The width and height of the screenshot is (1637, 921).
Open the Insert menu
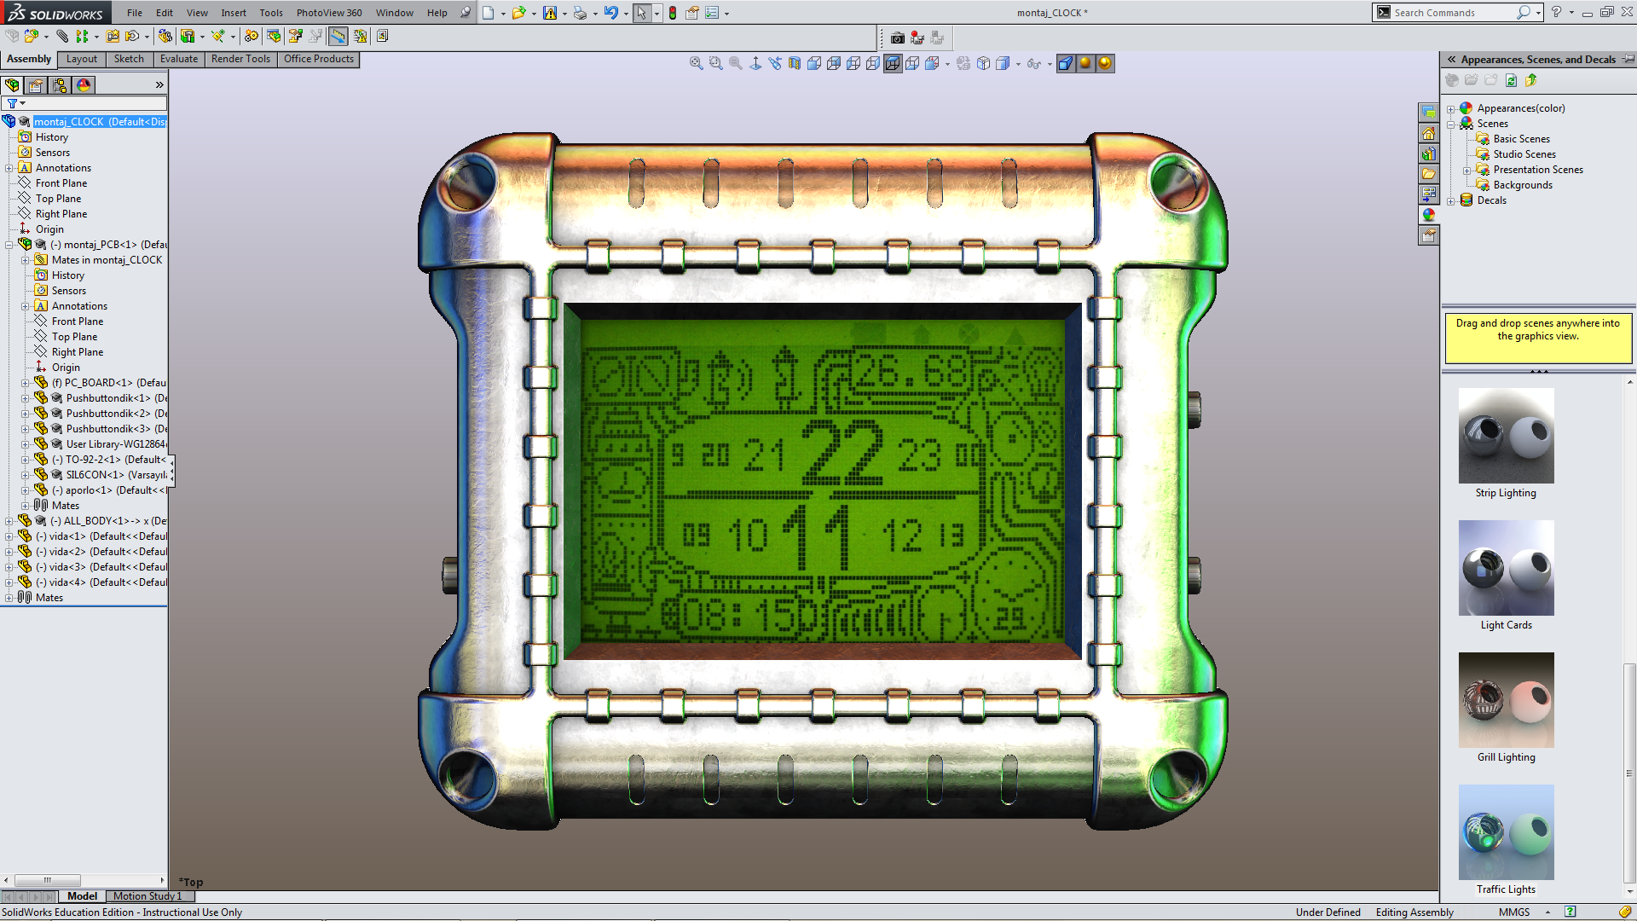[234, 13]
